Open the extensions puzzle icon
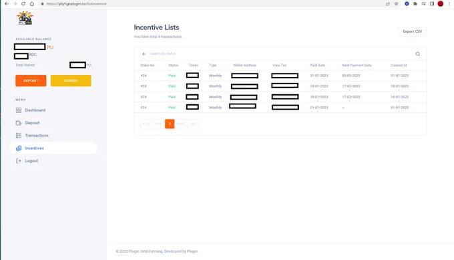The image size is (454, 260). [x=415, y=4]
